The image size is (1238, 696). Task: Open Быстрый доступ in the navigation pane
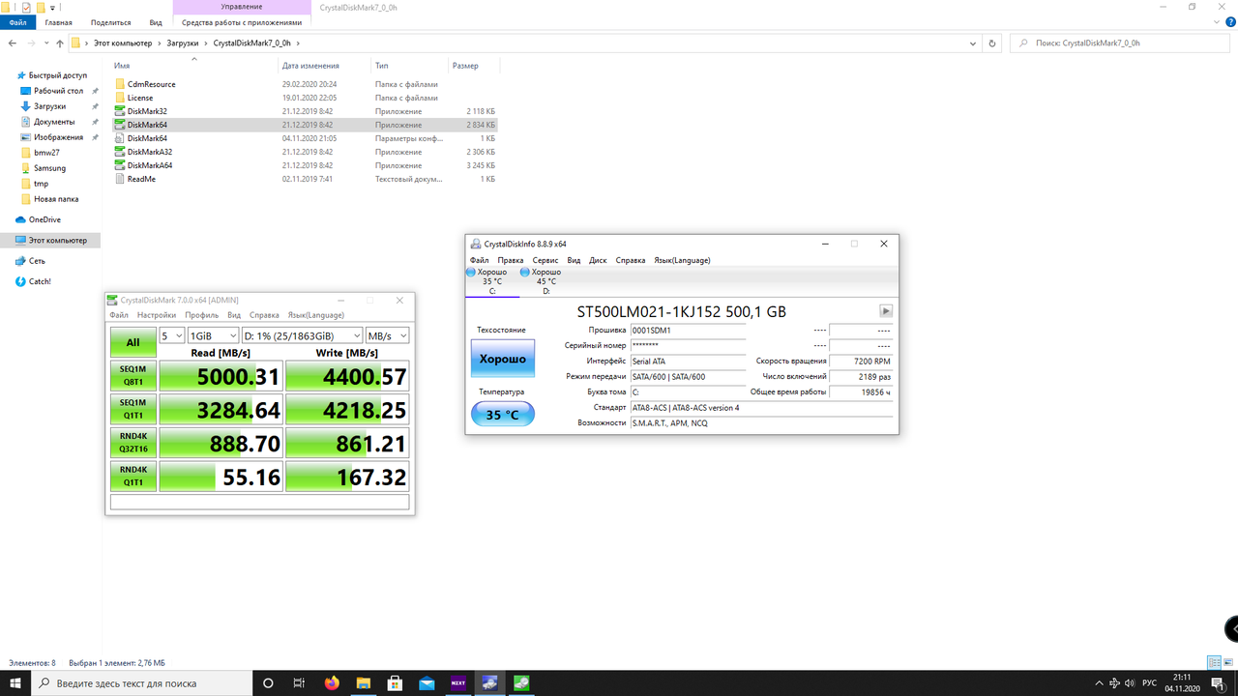[58, 75]
